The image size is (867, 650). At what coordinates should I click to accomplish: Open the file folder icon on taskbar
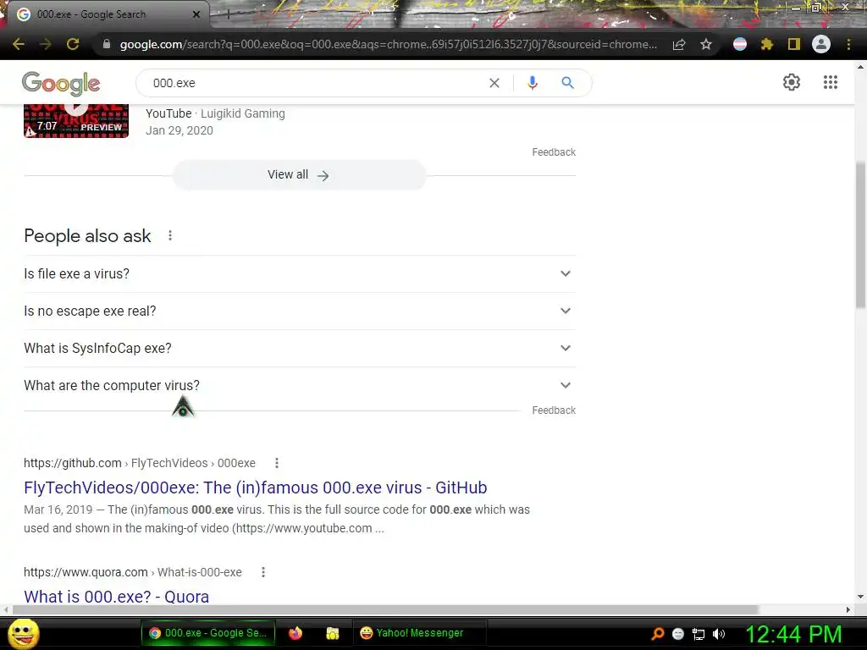332,633
